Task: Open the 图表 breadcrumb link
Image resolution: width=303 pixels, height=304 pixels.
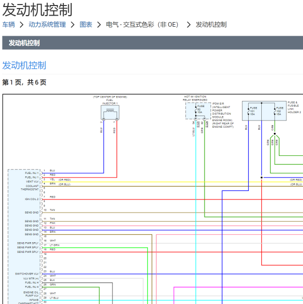Action: pos(86,25)
